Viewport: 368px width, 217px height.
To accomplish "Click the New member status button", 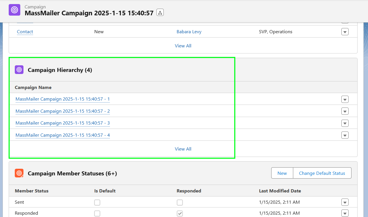I will [x=282, y=173].
